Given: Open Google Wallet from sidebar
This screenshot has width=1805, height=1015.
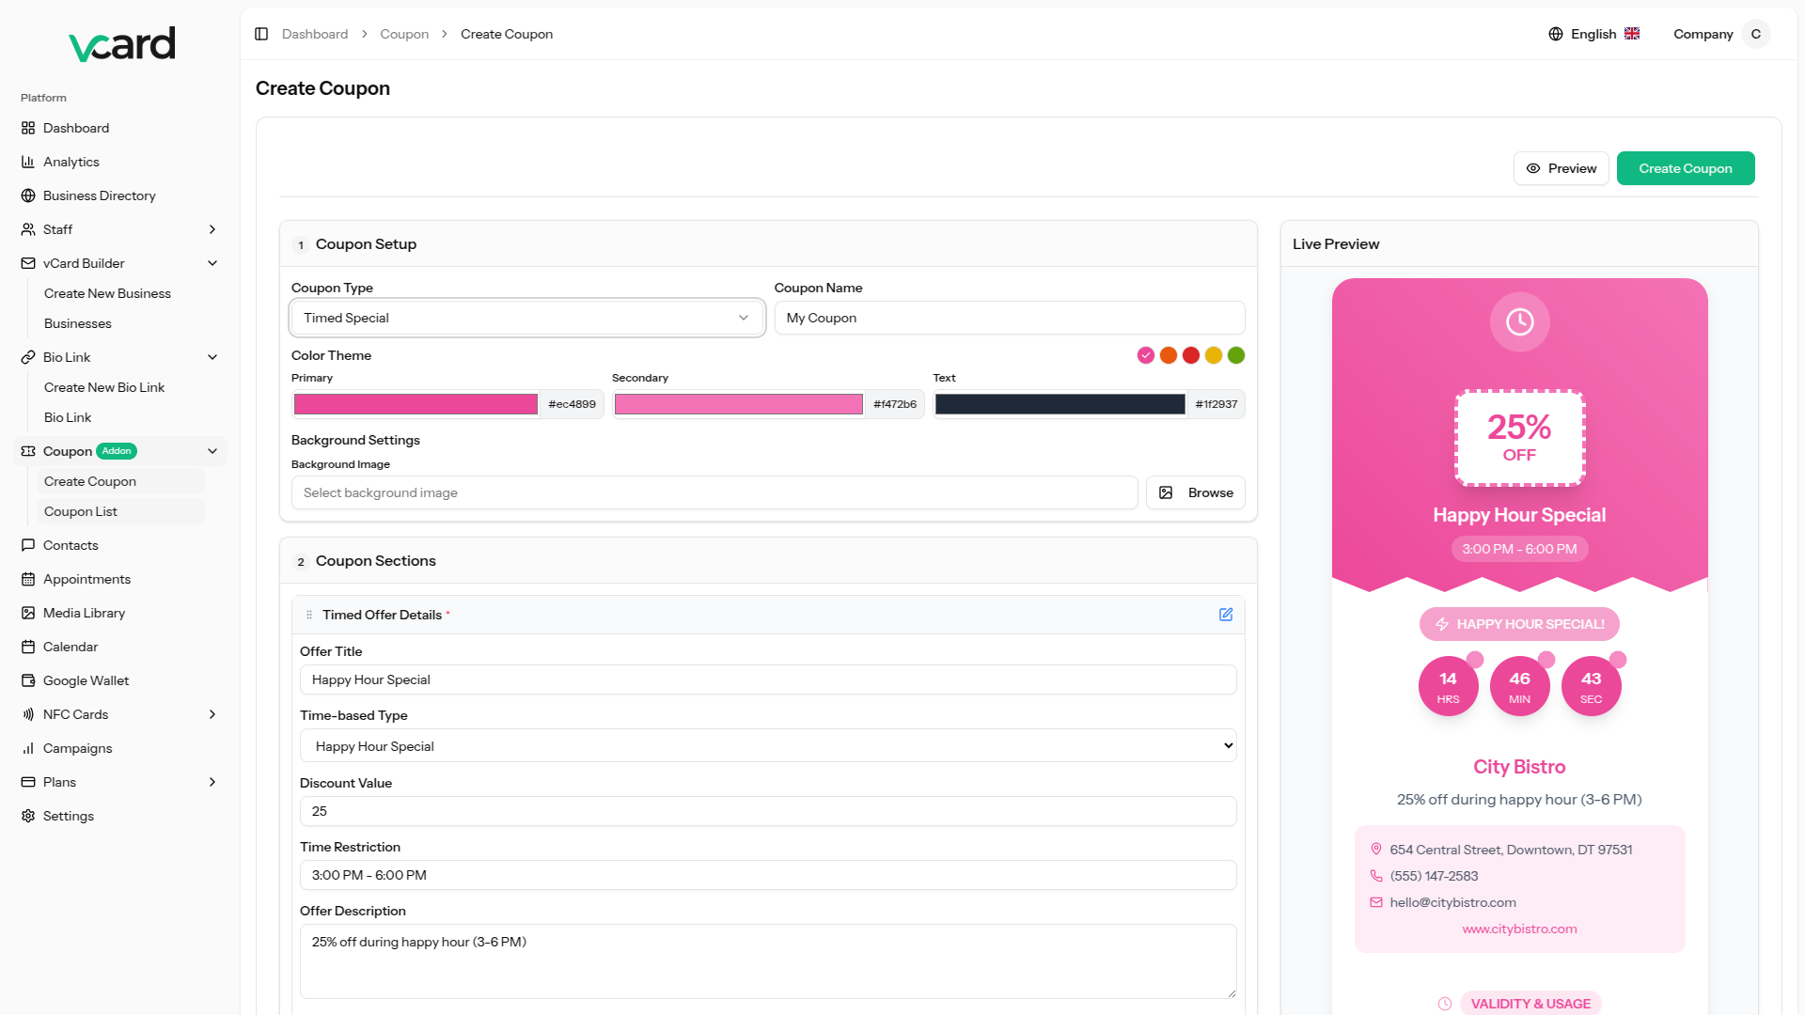Looking at the screenshot, I should (86, 680).
